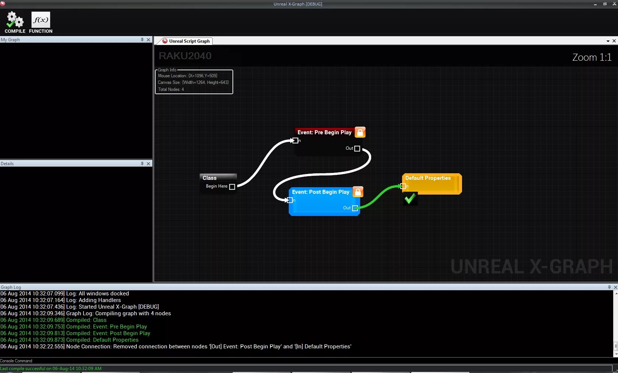The image size is (618, 373).
Task: Click the lock icon on Pre Begin Play
Action: click(360, 132)
